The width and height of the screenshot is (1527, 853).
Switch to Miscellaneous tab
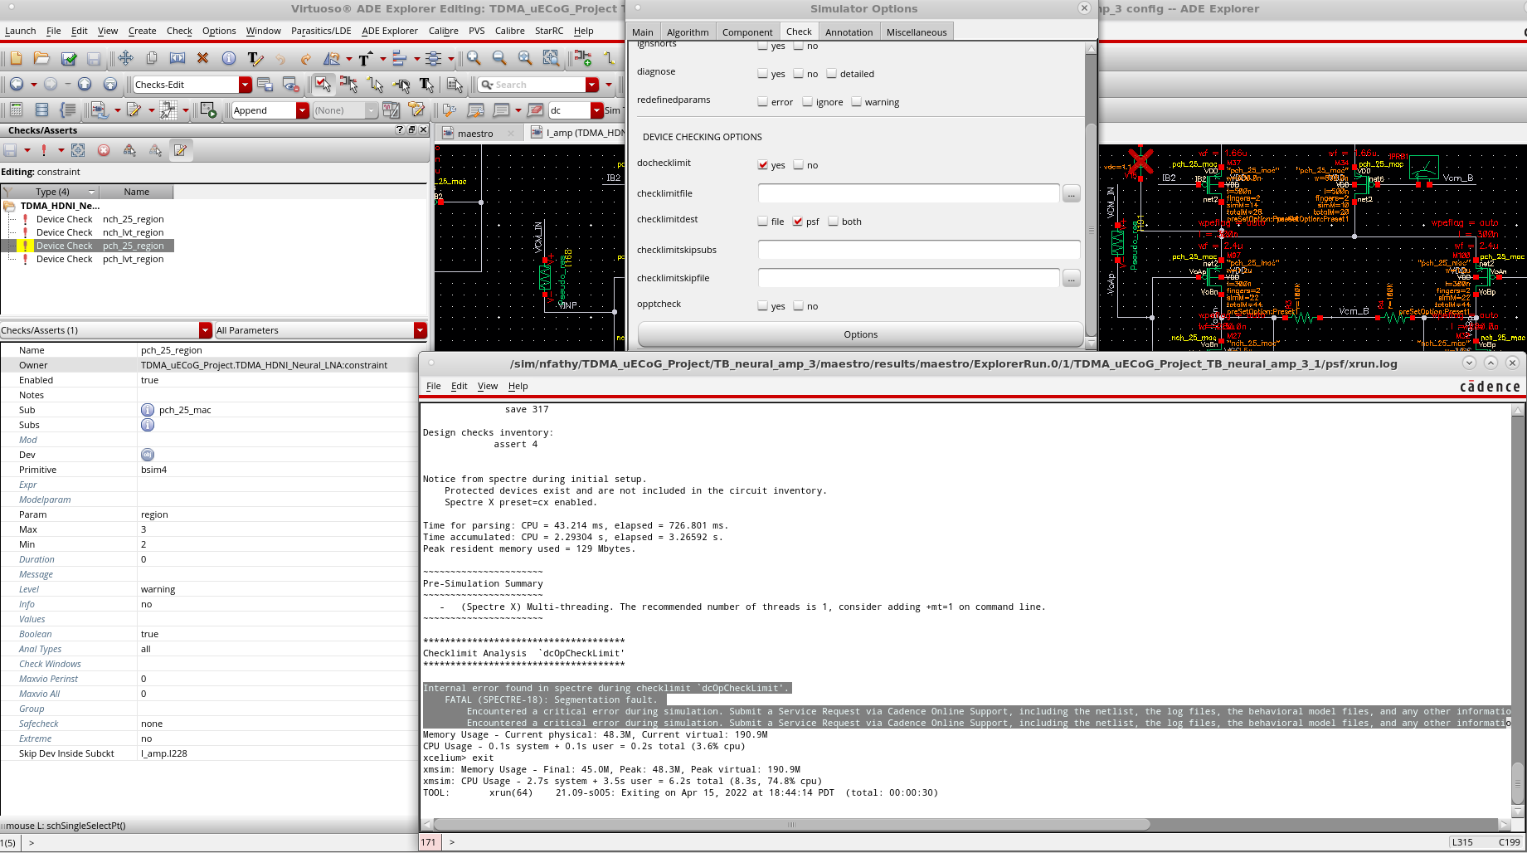[x=917, y=32]
